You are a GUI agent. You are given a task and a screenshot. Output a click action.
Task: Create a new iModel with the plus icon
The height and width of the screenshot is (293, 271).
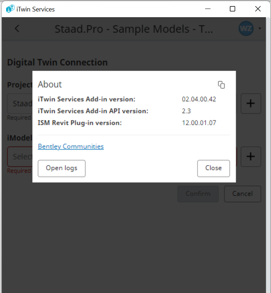click(x=251, y=157)
